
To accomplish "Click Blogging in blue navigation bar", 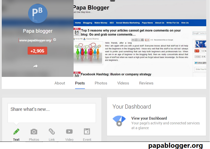I will point(88,23).
